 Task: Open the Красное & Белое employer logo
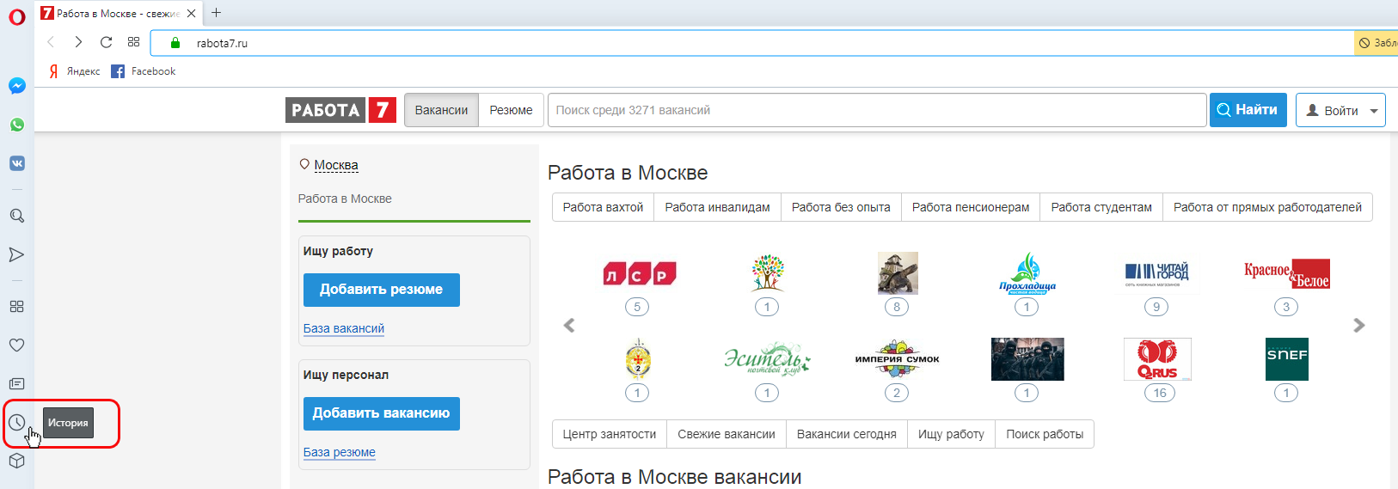tap(1286, 273)
